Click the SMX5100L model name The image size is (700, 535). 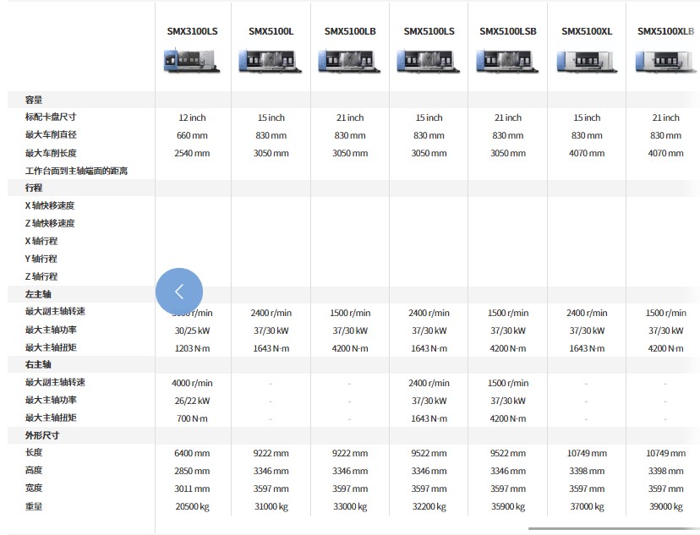click(271, 31)
